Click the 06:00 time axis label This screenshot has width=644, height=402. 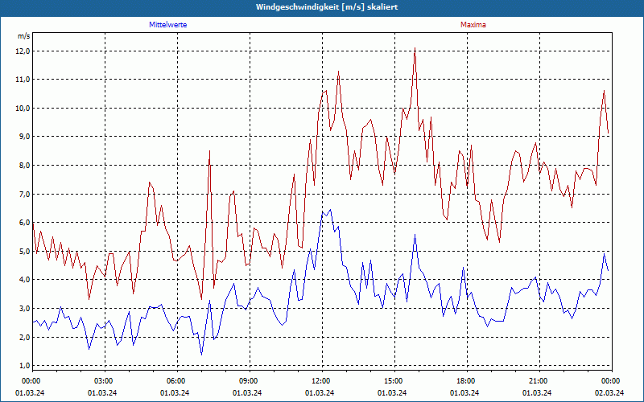pyautogui.click(x=177, y=381)
